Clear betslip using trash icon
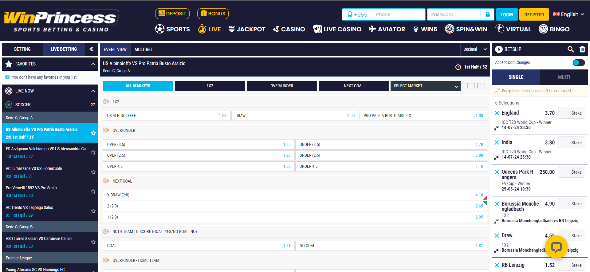 582,49
